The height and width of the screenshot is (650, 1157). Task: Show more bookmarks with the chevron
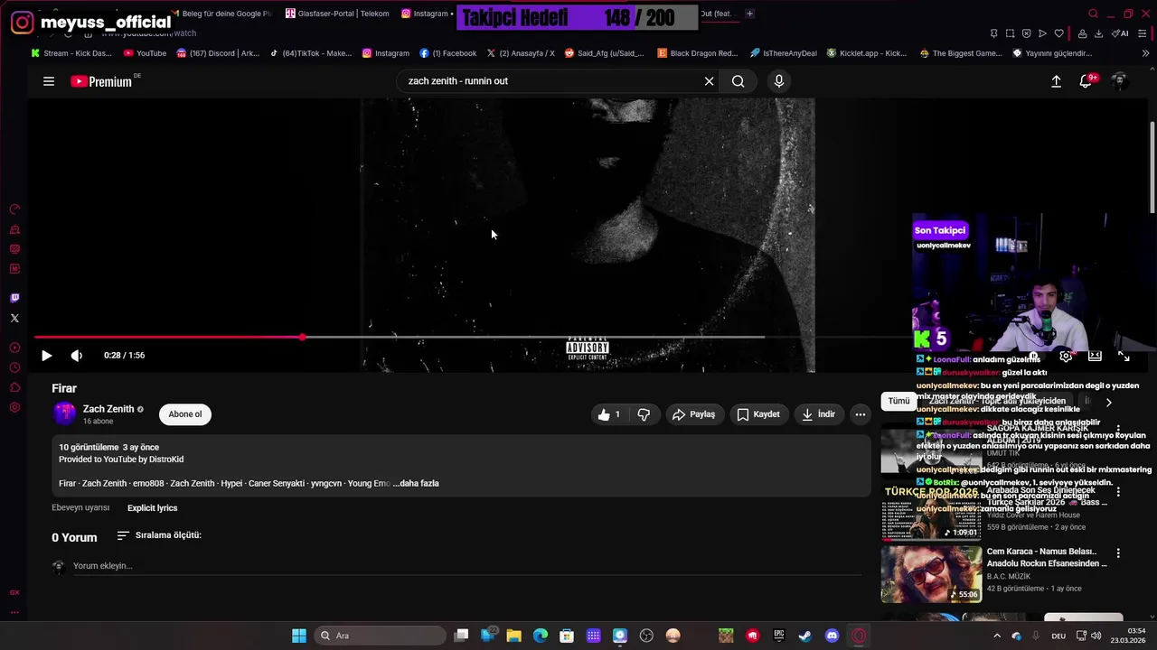coord(1145,53)
